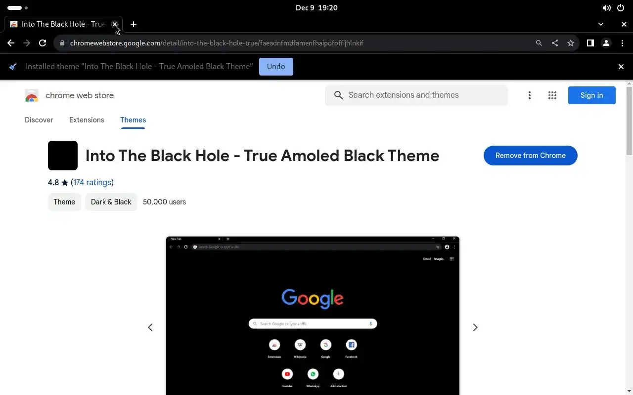The image size is (633, 395).
Task: Click the Activities pill in the top bar
Action: click(14, 8)
